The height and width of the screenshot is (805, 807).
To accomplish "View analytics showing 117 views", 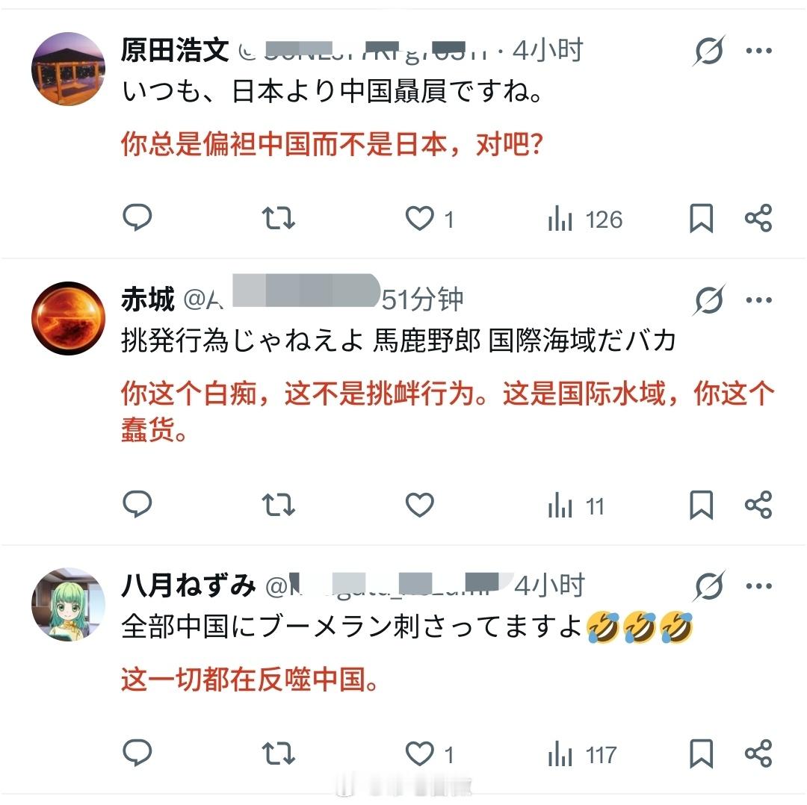I will 583,755.
